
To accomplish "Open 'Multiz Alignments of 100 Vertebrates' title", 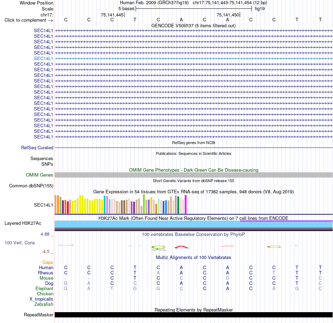I will tap(193, 258).
